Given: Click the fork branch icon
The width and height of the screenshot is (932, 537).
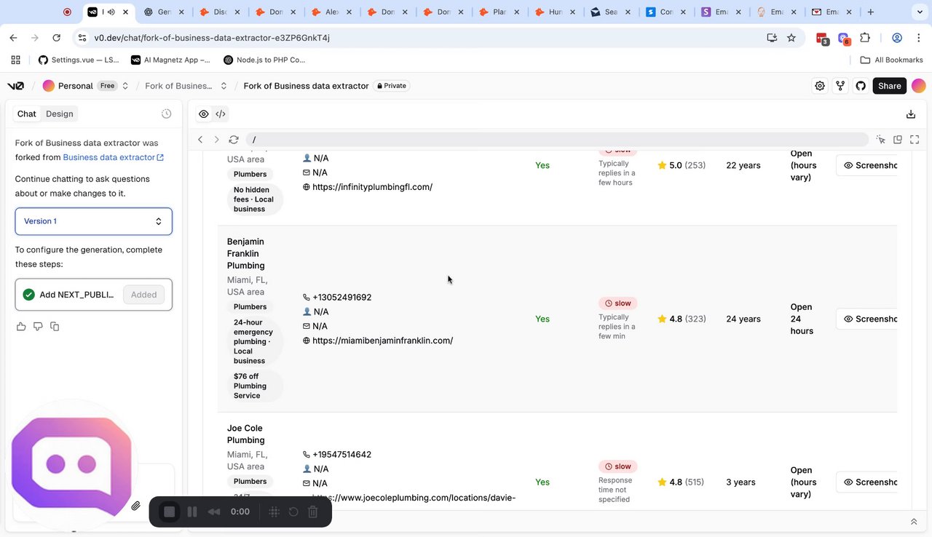Looking at the screenshot, I should [840, 86].
